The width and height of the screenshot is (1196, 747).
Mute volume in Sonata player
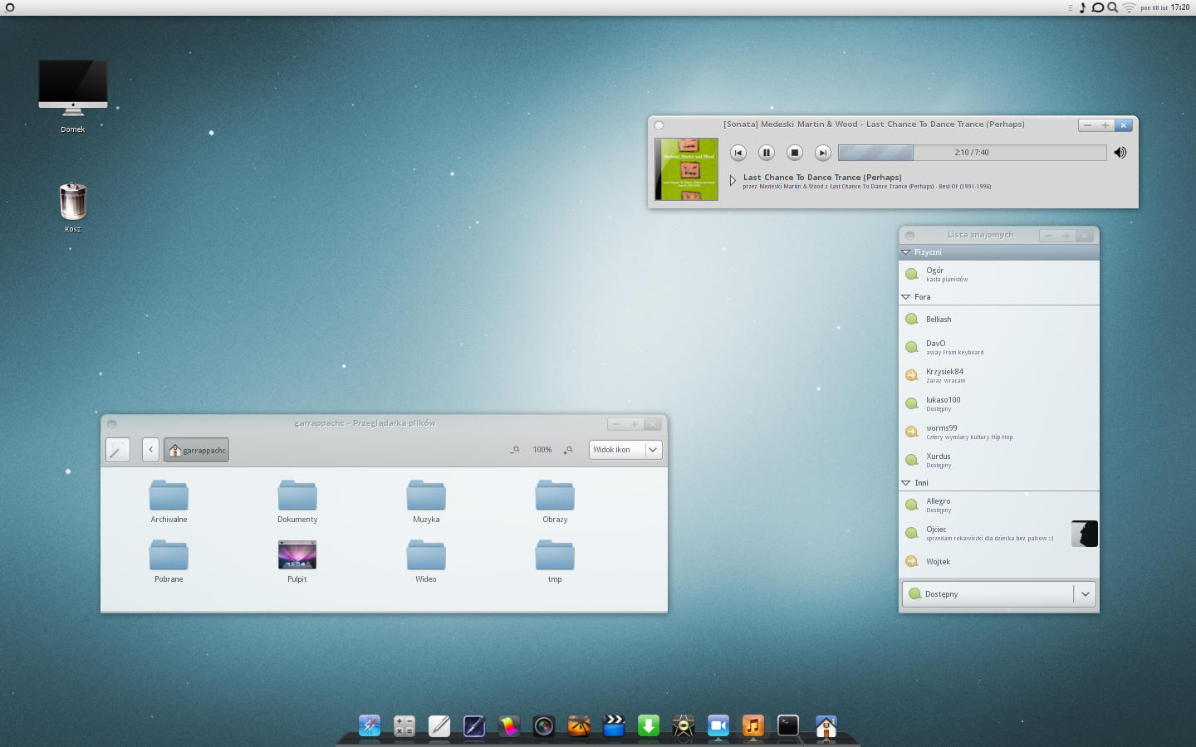tap(1120, 153)
